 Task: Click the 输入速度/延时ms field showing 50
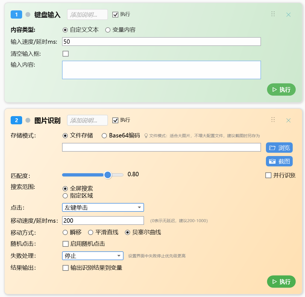pyautogui.click(x=162, y=42)
